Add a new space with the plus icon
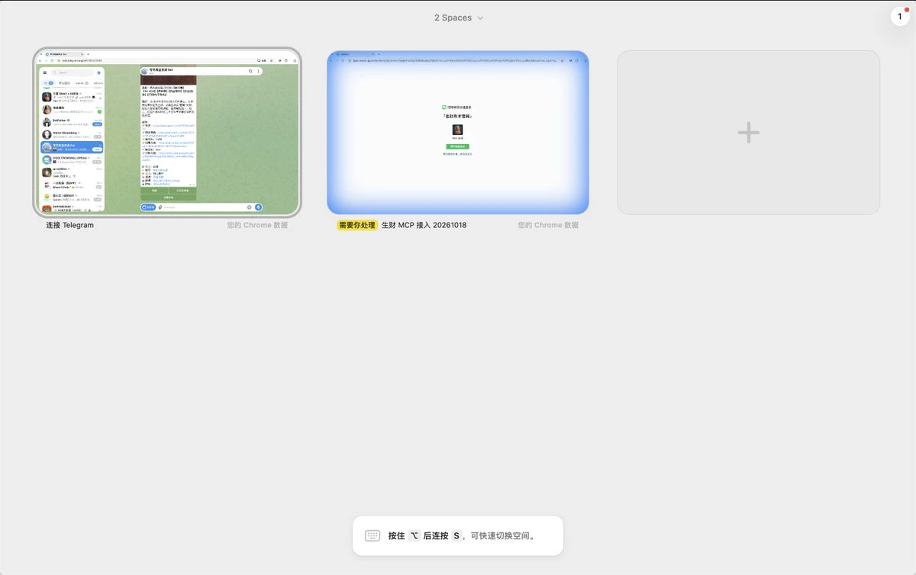The width and height of the screenshot is (916, 575). 748,133
